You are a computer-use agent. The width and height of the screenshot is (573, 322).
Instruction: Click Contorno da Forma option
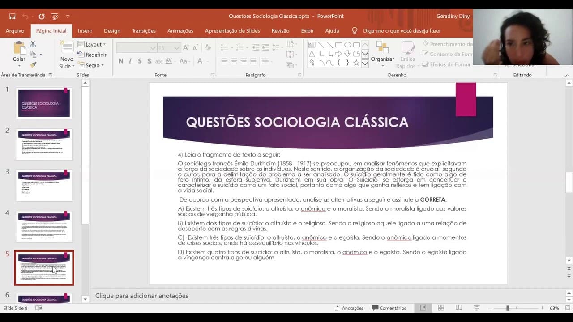[447, 54]
